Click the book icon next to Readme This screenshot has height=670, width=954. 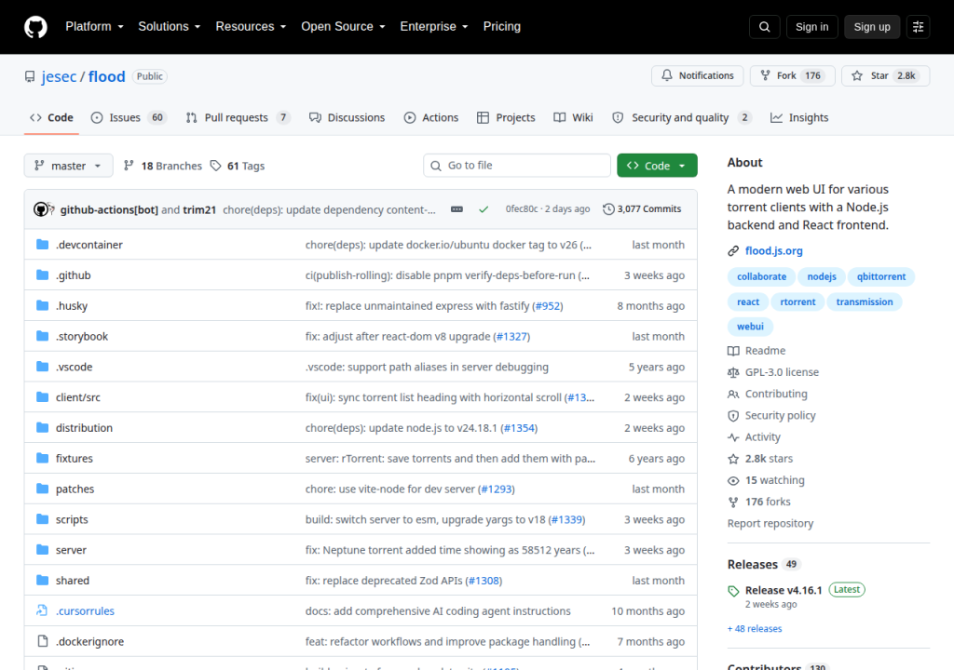point(733,351)
